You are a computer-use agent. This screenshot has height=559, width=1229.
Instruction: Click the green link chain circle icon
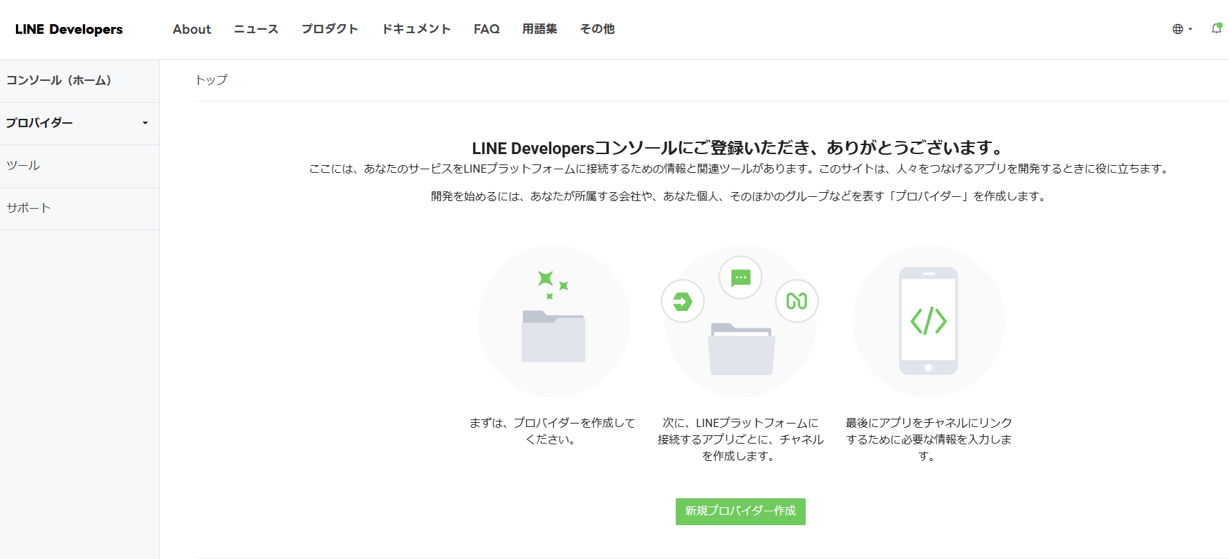click(x=797, y=301)
